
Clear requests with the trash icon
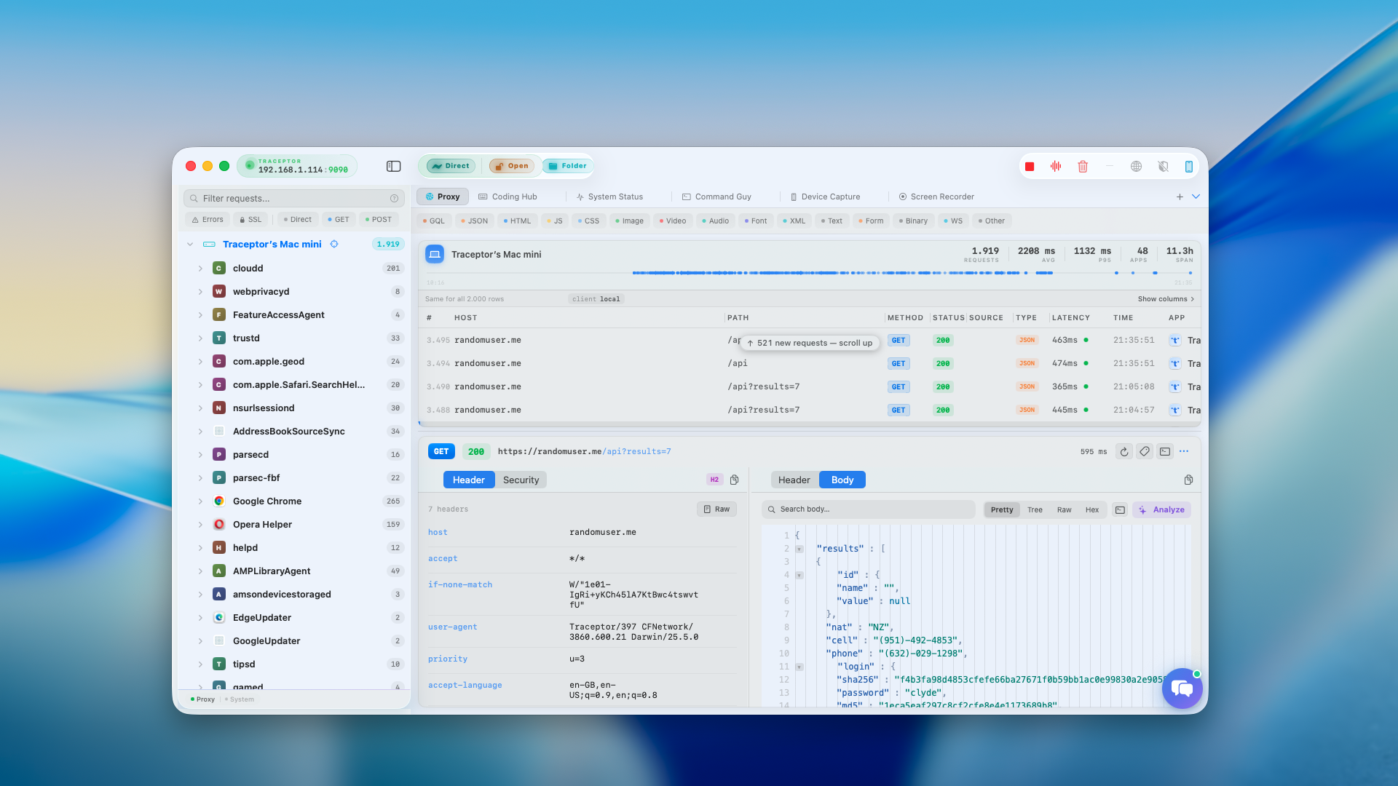tap(1083, 167)
